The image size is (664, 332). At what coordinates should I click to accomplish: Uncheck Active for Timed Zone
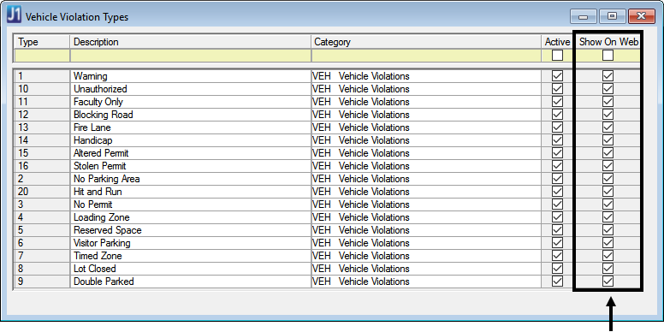[x=557, y=256]
